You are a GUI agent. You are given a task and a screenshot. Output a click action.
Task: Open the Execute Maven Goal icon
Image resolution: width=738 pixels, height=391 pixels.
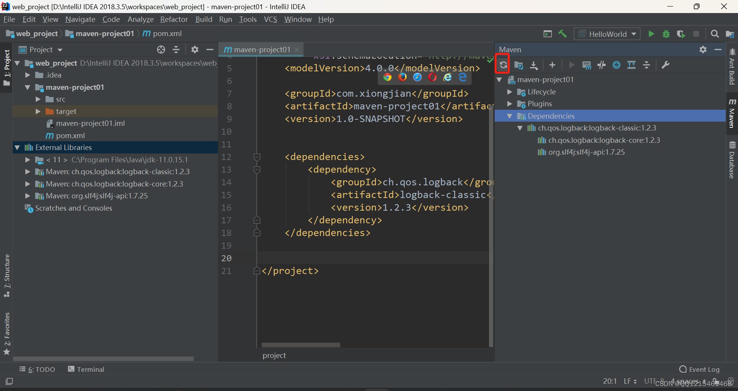pos(587,65)
